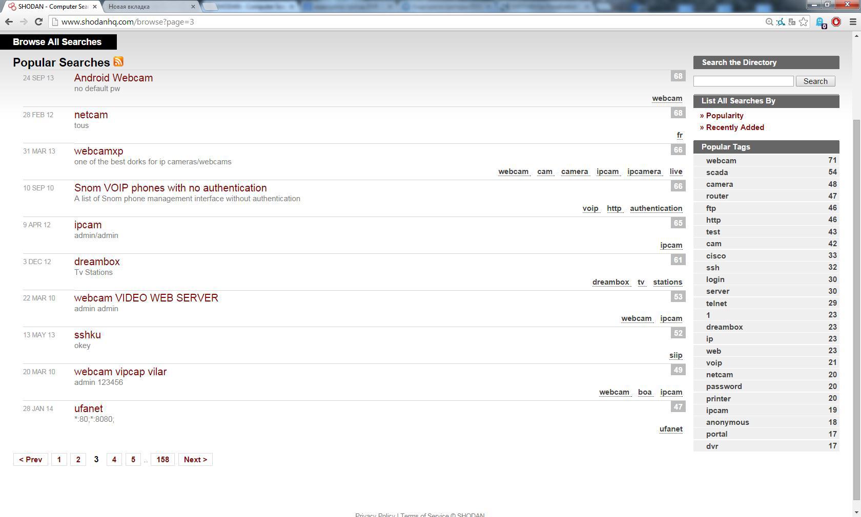
Task: Jump to last page 158
Action: click(x=162, y=460)
